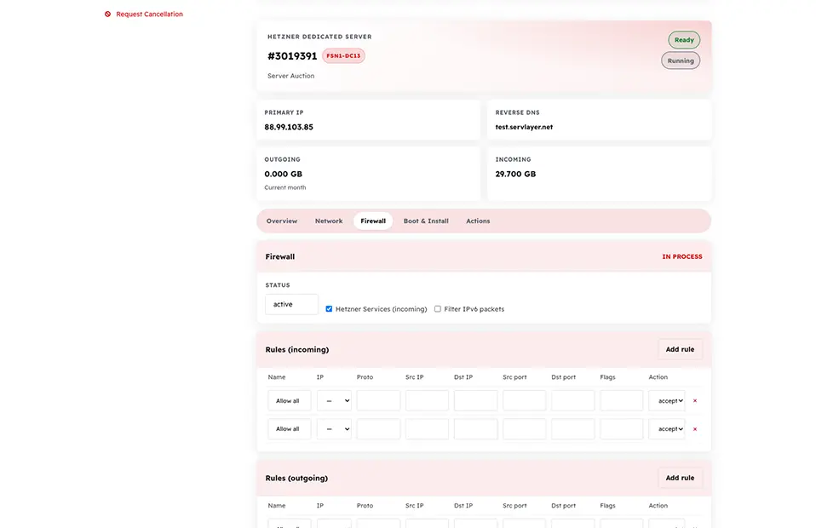Click the Request Cancellation link
The image size is (816, 528).
[x=149, y=14]
